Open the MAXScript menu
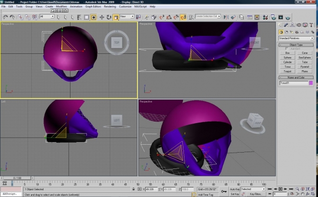The height and width of the screenshot is (197, 318). pyautogui.click(x=140, y=6)
